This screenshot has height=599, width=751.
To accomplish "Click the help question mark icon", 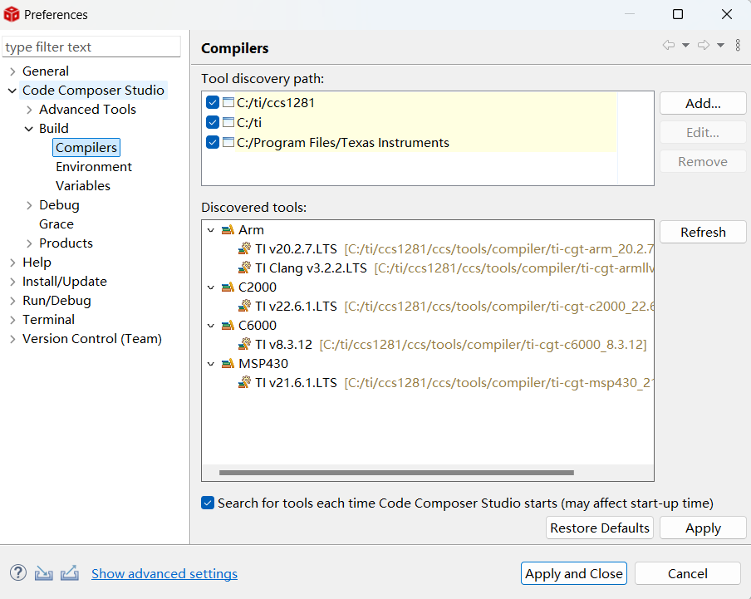I will (18, 572).
